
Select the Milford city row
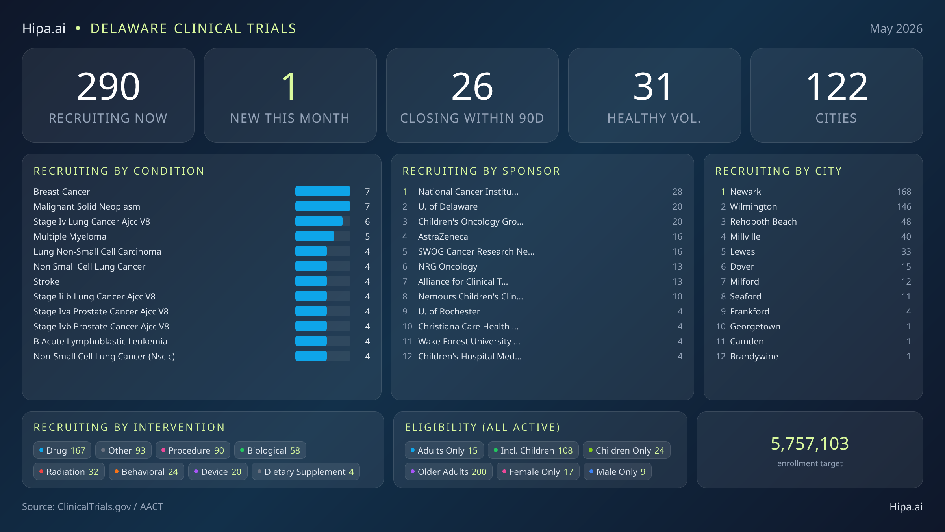click(x=813, y=281)
